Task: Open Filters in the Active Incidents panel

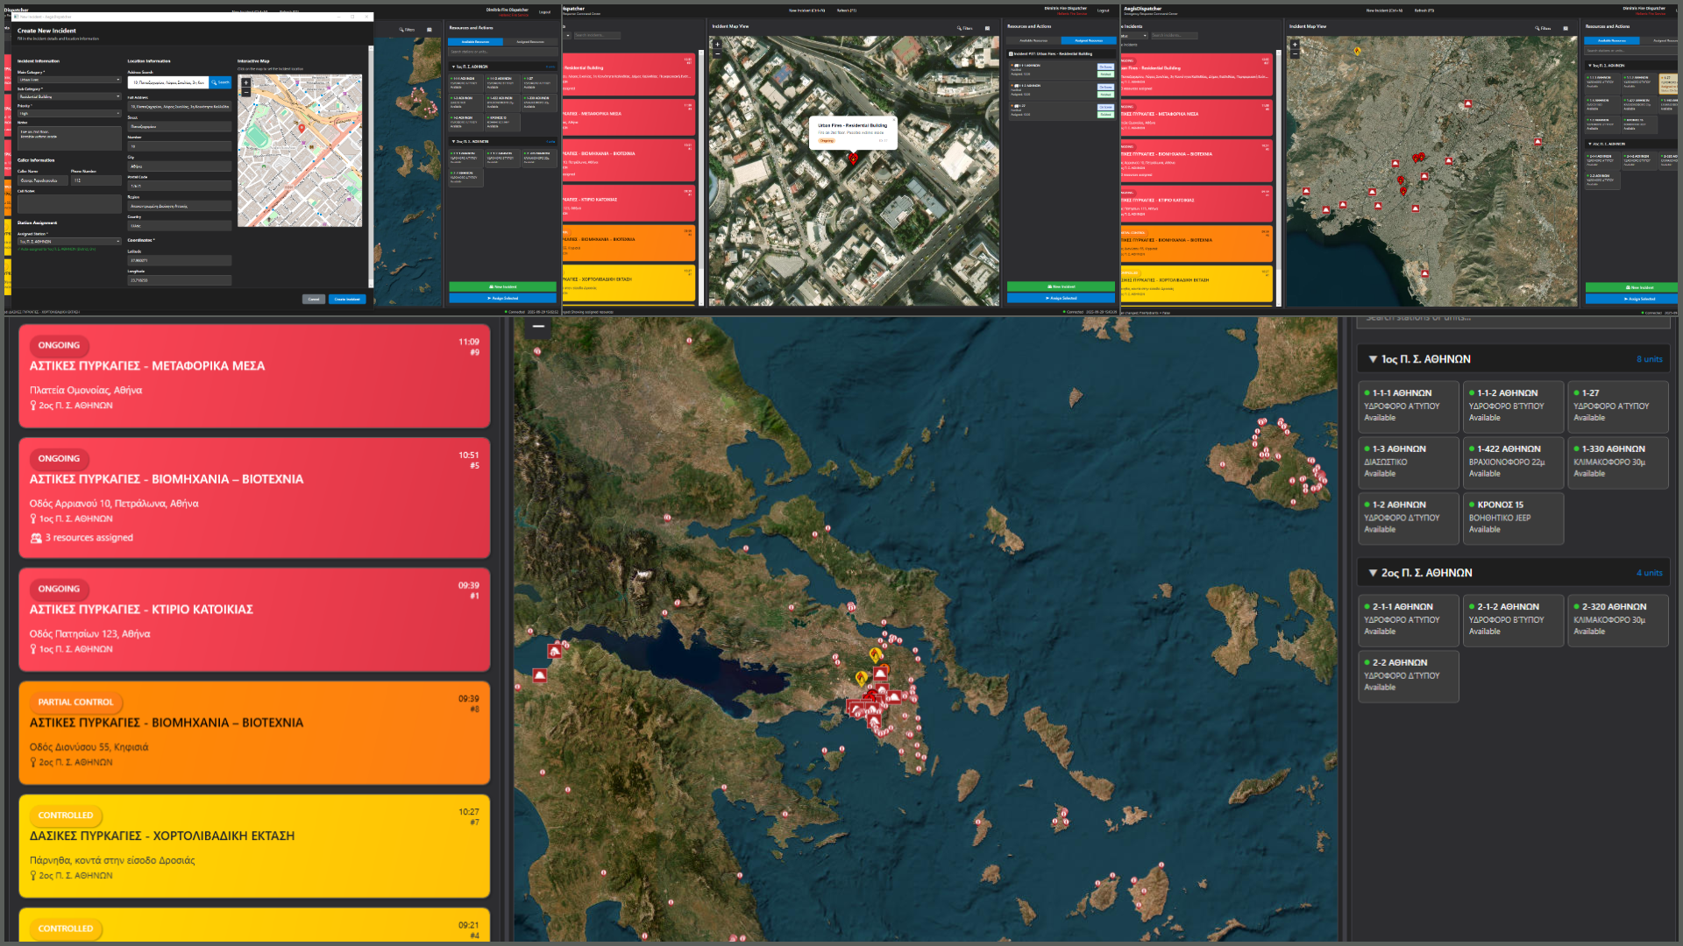Action: point(406,29)
